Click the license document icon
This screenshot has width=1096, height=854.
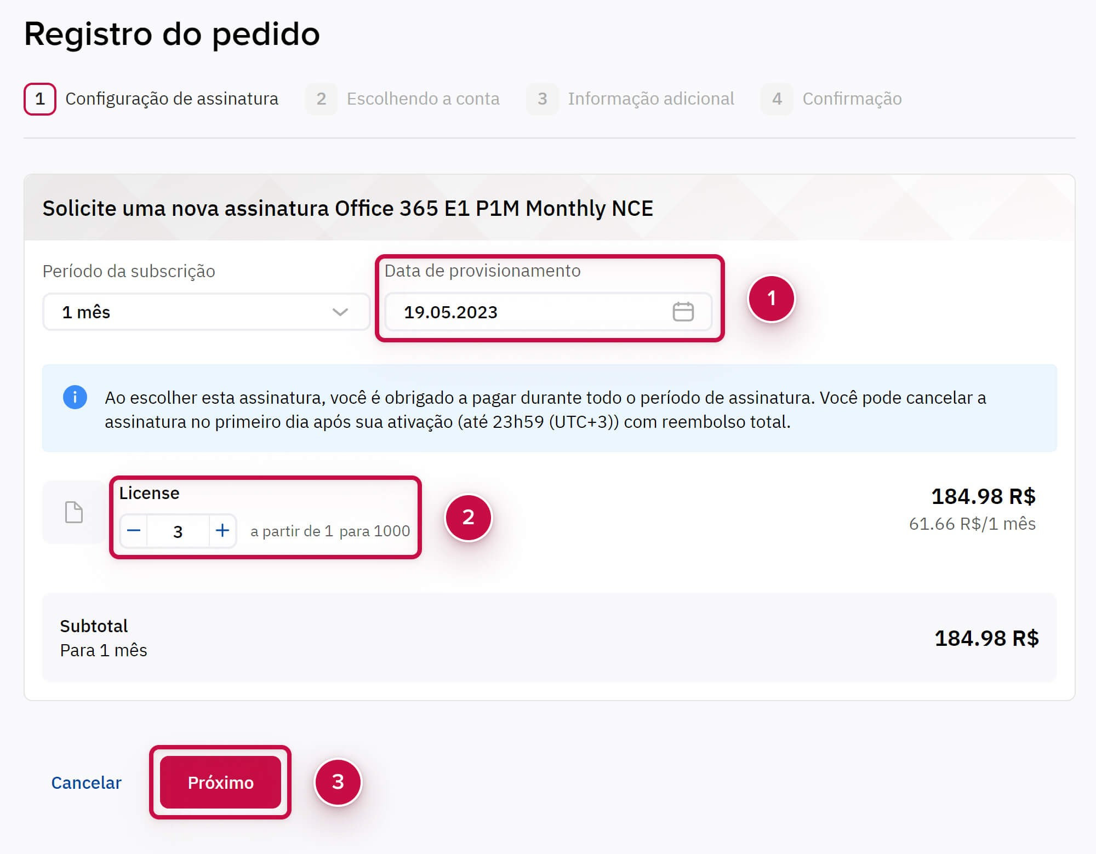[74, 512]
